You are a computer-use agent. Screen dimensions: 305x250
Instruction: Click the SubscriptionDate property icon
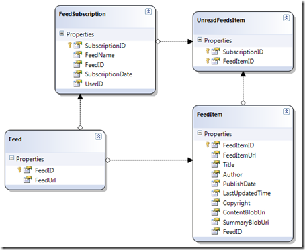[x=78, y=74]
